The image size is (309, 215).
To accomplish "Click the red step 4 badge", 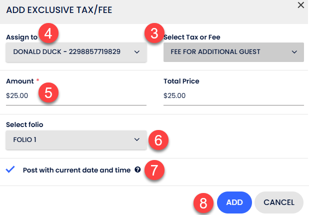I will (x=49, y=35).
